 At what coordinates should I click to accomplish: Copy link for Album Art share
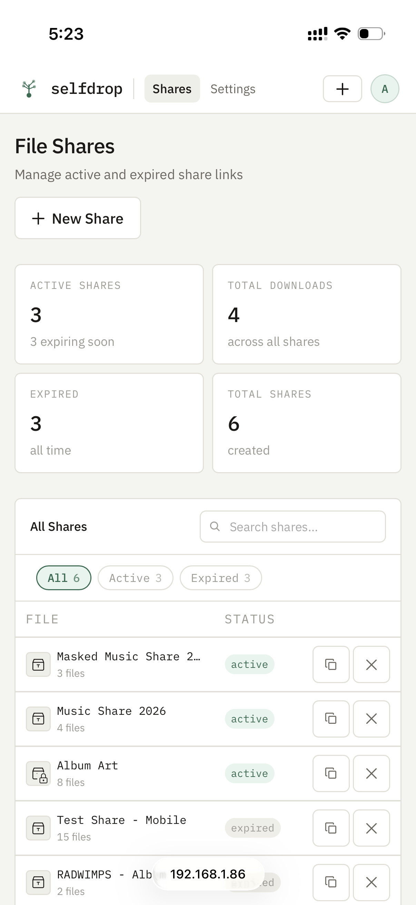click(331, 773)
